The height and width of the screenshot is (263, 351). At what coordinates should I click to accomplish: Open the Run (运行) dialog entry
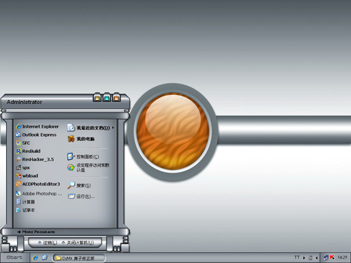(81, 196)
